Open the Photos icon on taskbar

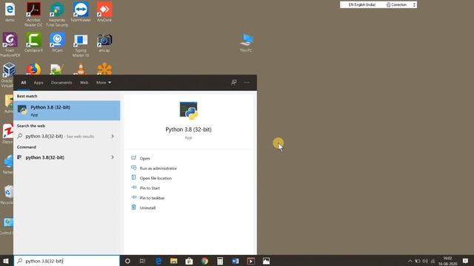[x=267, y=261]
